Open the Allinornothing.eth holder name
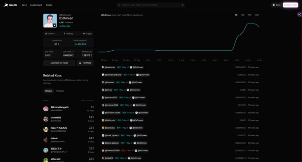This screenshot has height=162, width=302. point(60,107)
